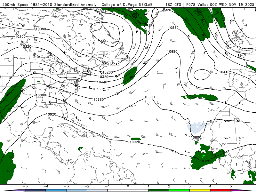Click the 10440 contour label near Spain
The image size is (256, 192).
point(224,72)
